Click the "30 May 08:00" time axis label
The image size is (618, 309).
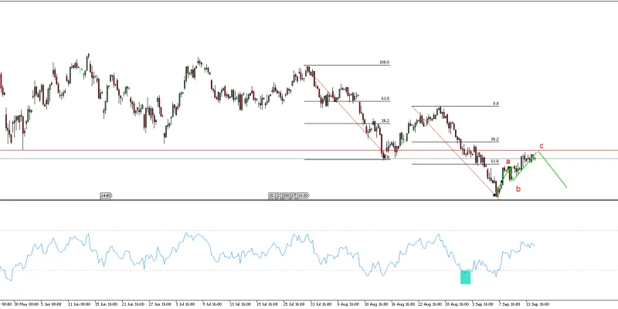pyautogui.click(x=26, y=304)
